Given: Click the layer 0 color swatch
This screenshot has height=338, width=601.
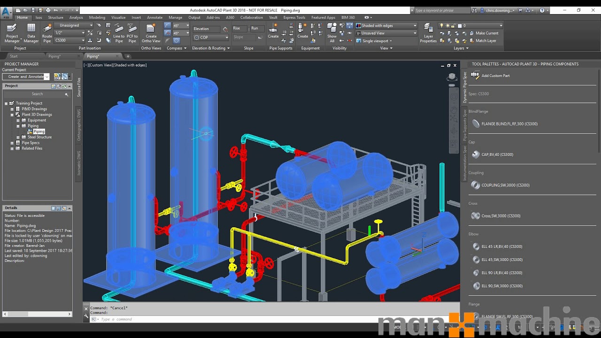Looking at the screenshot, I should pos(460,25).
